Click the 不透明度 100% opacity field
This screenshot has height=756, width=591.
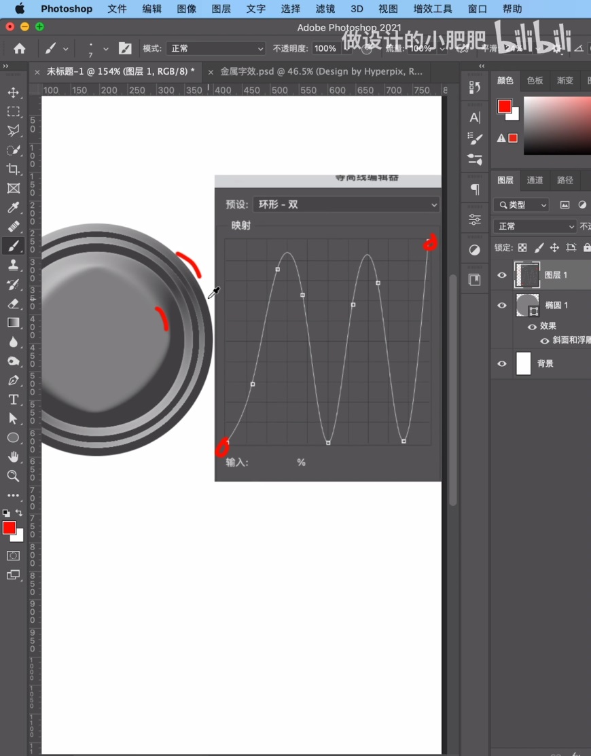click(326, 48)
